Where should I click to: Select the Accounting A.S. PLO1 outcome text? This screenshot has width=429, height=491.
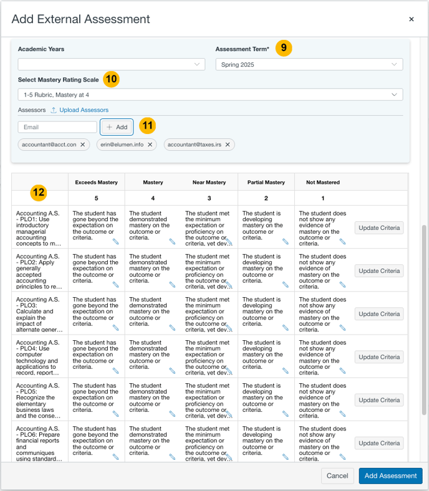[x=39, y=228]
